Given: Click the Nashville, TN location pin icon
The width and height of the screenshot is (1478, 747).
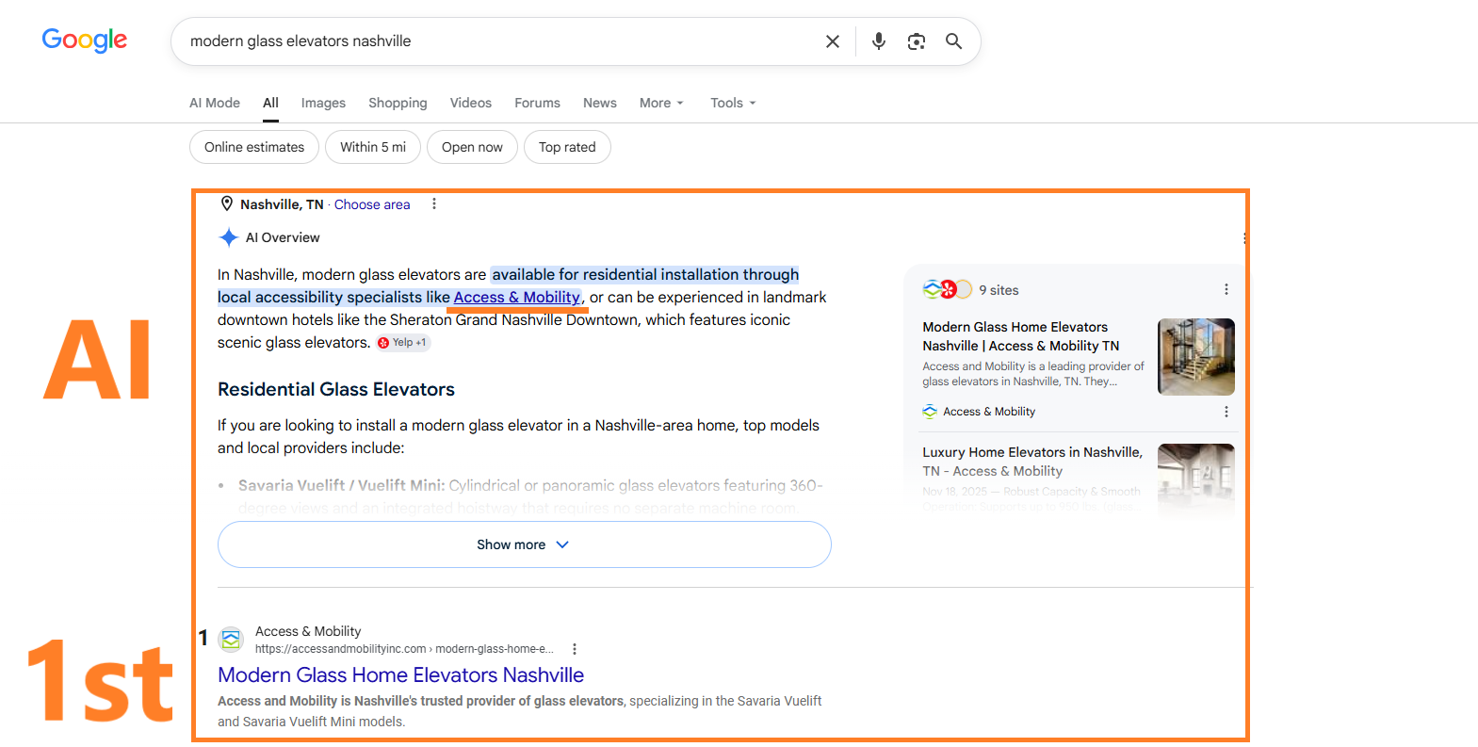Looking at the screenshot, I should [x=226, y=203].
